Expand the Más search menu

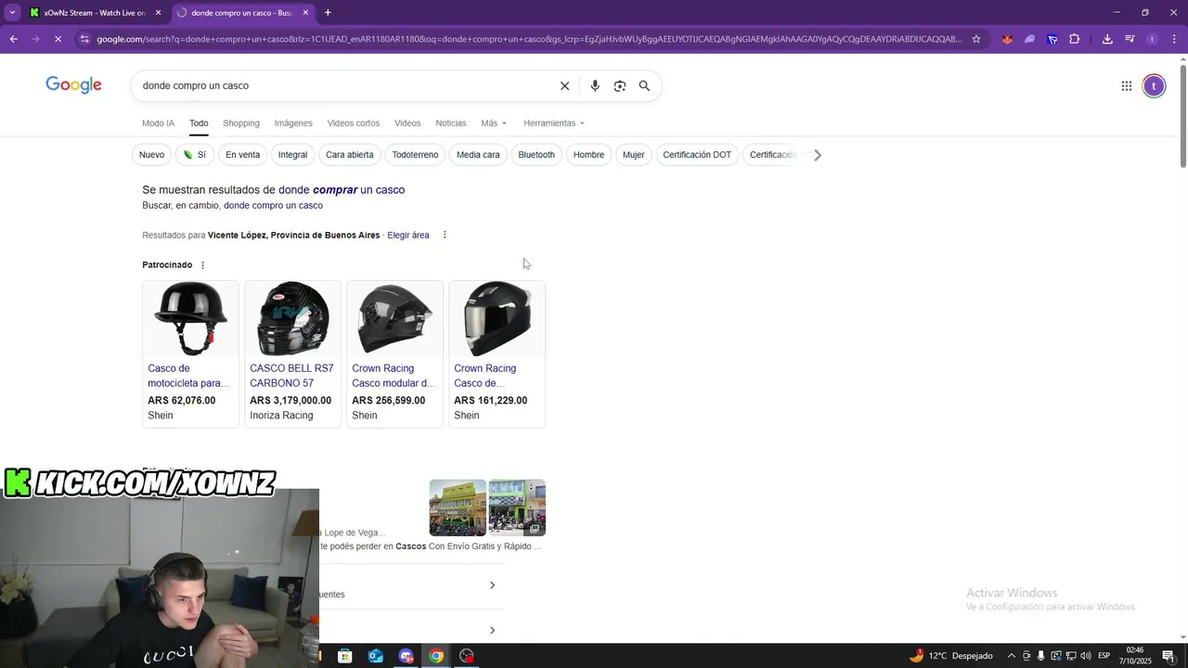click(494, 123)
